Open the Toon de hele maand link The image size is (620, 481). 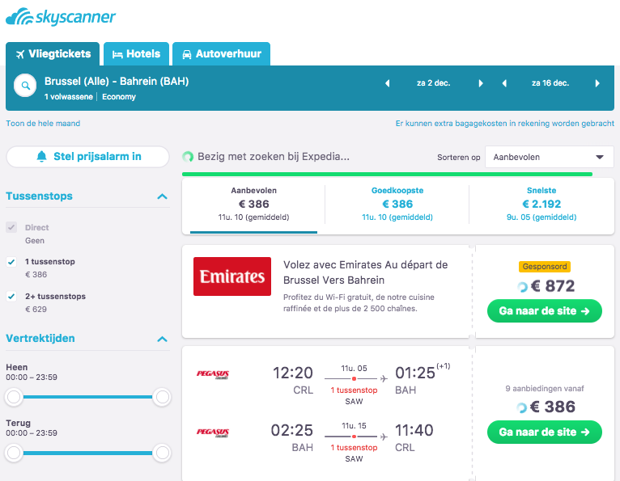[43, 123]
